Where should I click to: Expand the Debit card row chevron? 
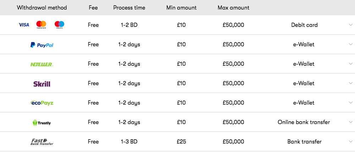coord(351,25)
